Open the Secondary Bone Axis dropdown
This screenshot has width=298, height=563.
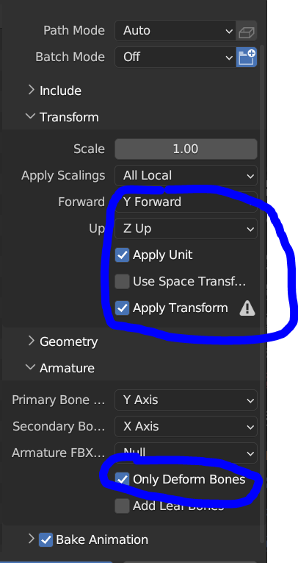click(x=186, y=427)
